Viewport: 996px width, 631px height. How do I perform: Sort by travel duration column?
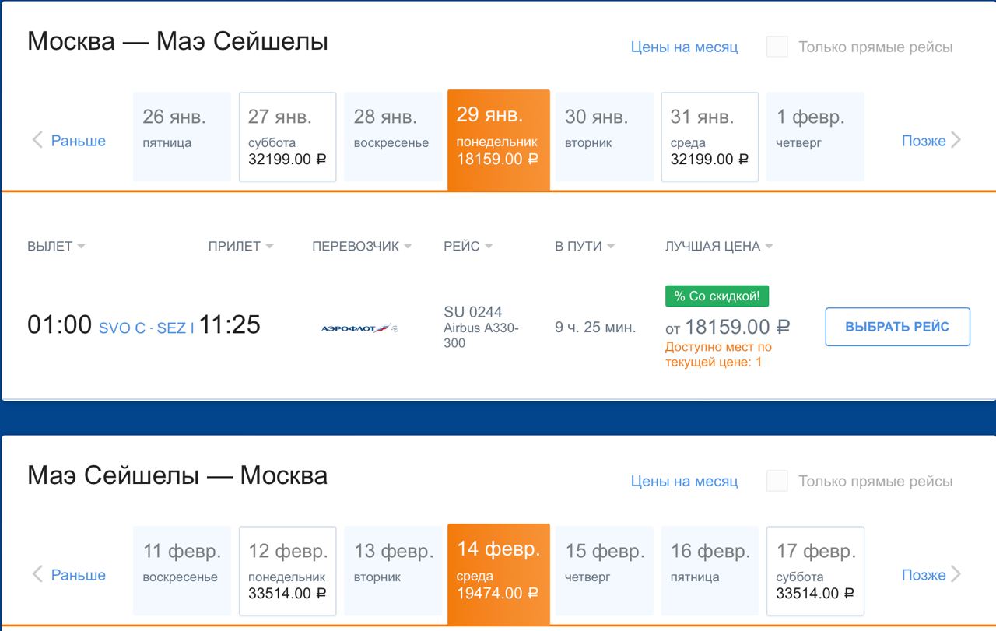pyautogui.click(x=584, y=246)
